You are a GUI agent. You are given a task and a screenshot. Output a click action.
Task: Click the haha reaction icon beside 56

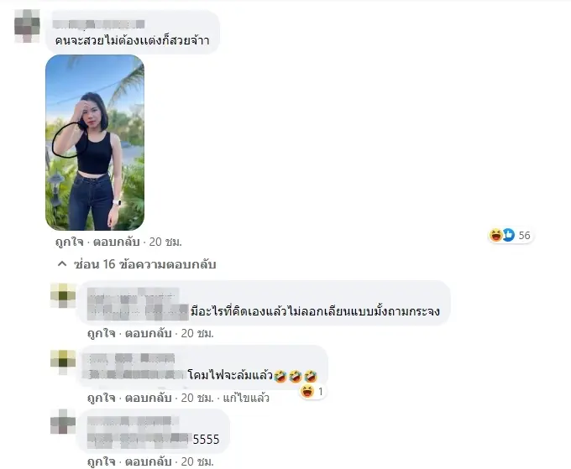click(495, 235)
